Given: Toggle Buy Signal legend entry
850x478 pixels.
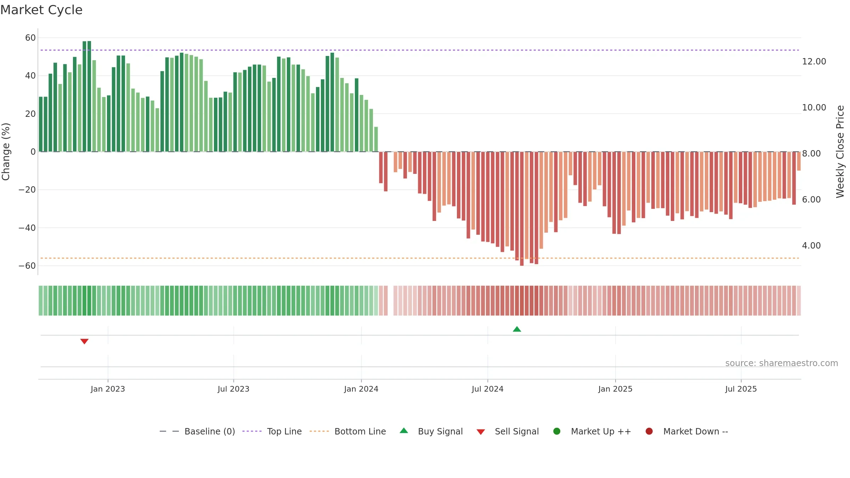Looking at the screenshot, I should click(x=431, y=431).
